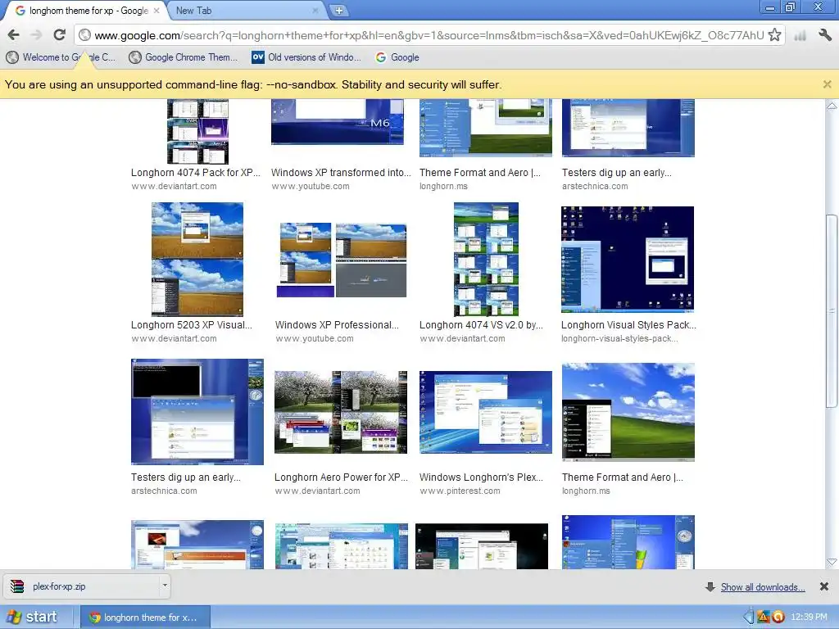Select Chrome longhorn theme taskbar button
Image resolution: width=839 pixels, height=629 pixels.
(x=146, y=618)
